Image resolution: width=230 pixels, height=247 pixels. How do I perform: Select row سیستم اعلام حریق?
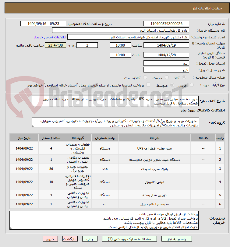pos(117,204)
